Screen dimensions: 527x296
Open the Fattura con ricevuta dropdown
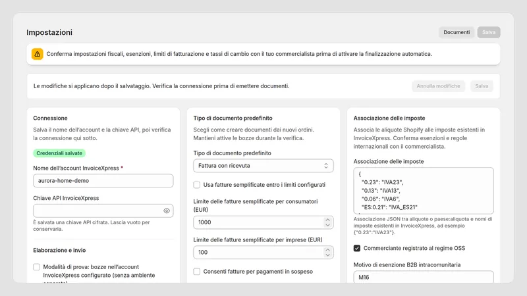[x=263, y=166]
